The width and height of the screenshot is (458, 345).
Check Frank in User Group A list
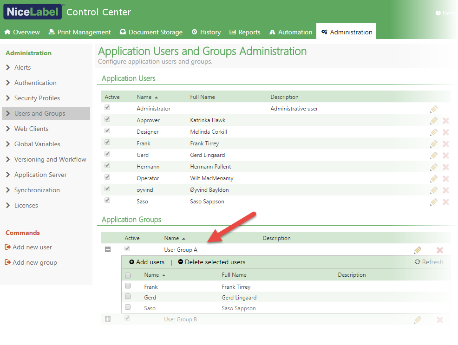(x=128, y=286)
